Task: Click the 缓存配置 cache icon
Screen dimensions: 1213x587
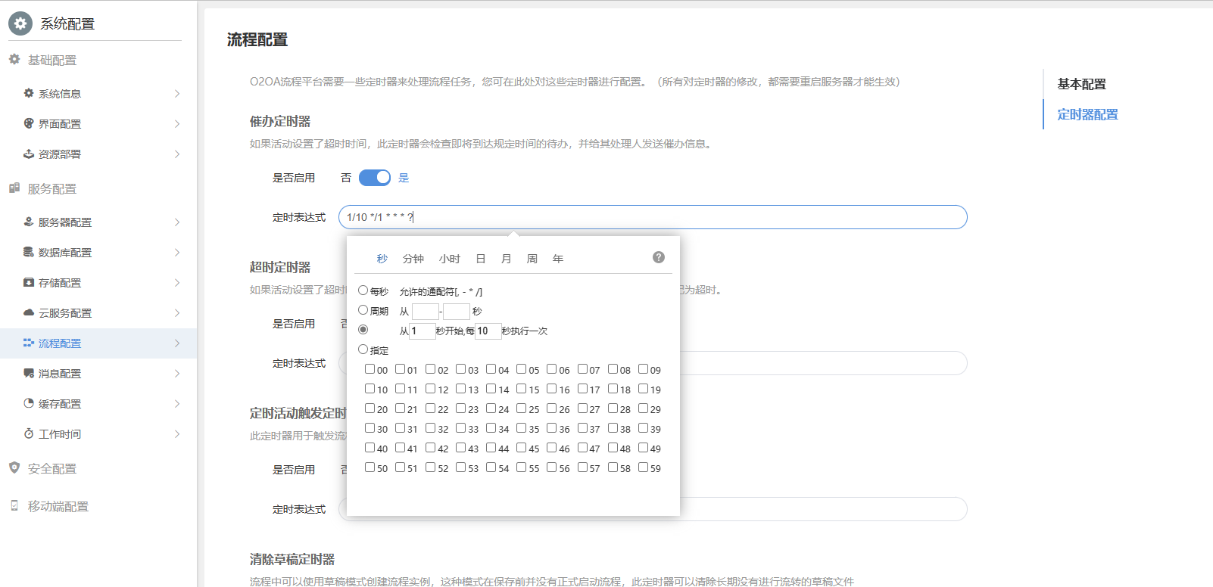Action: click(29, 403)
